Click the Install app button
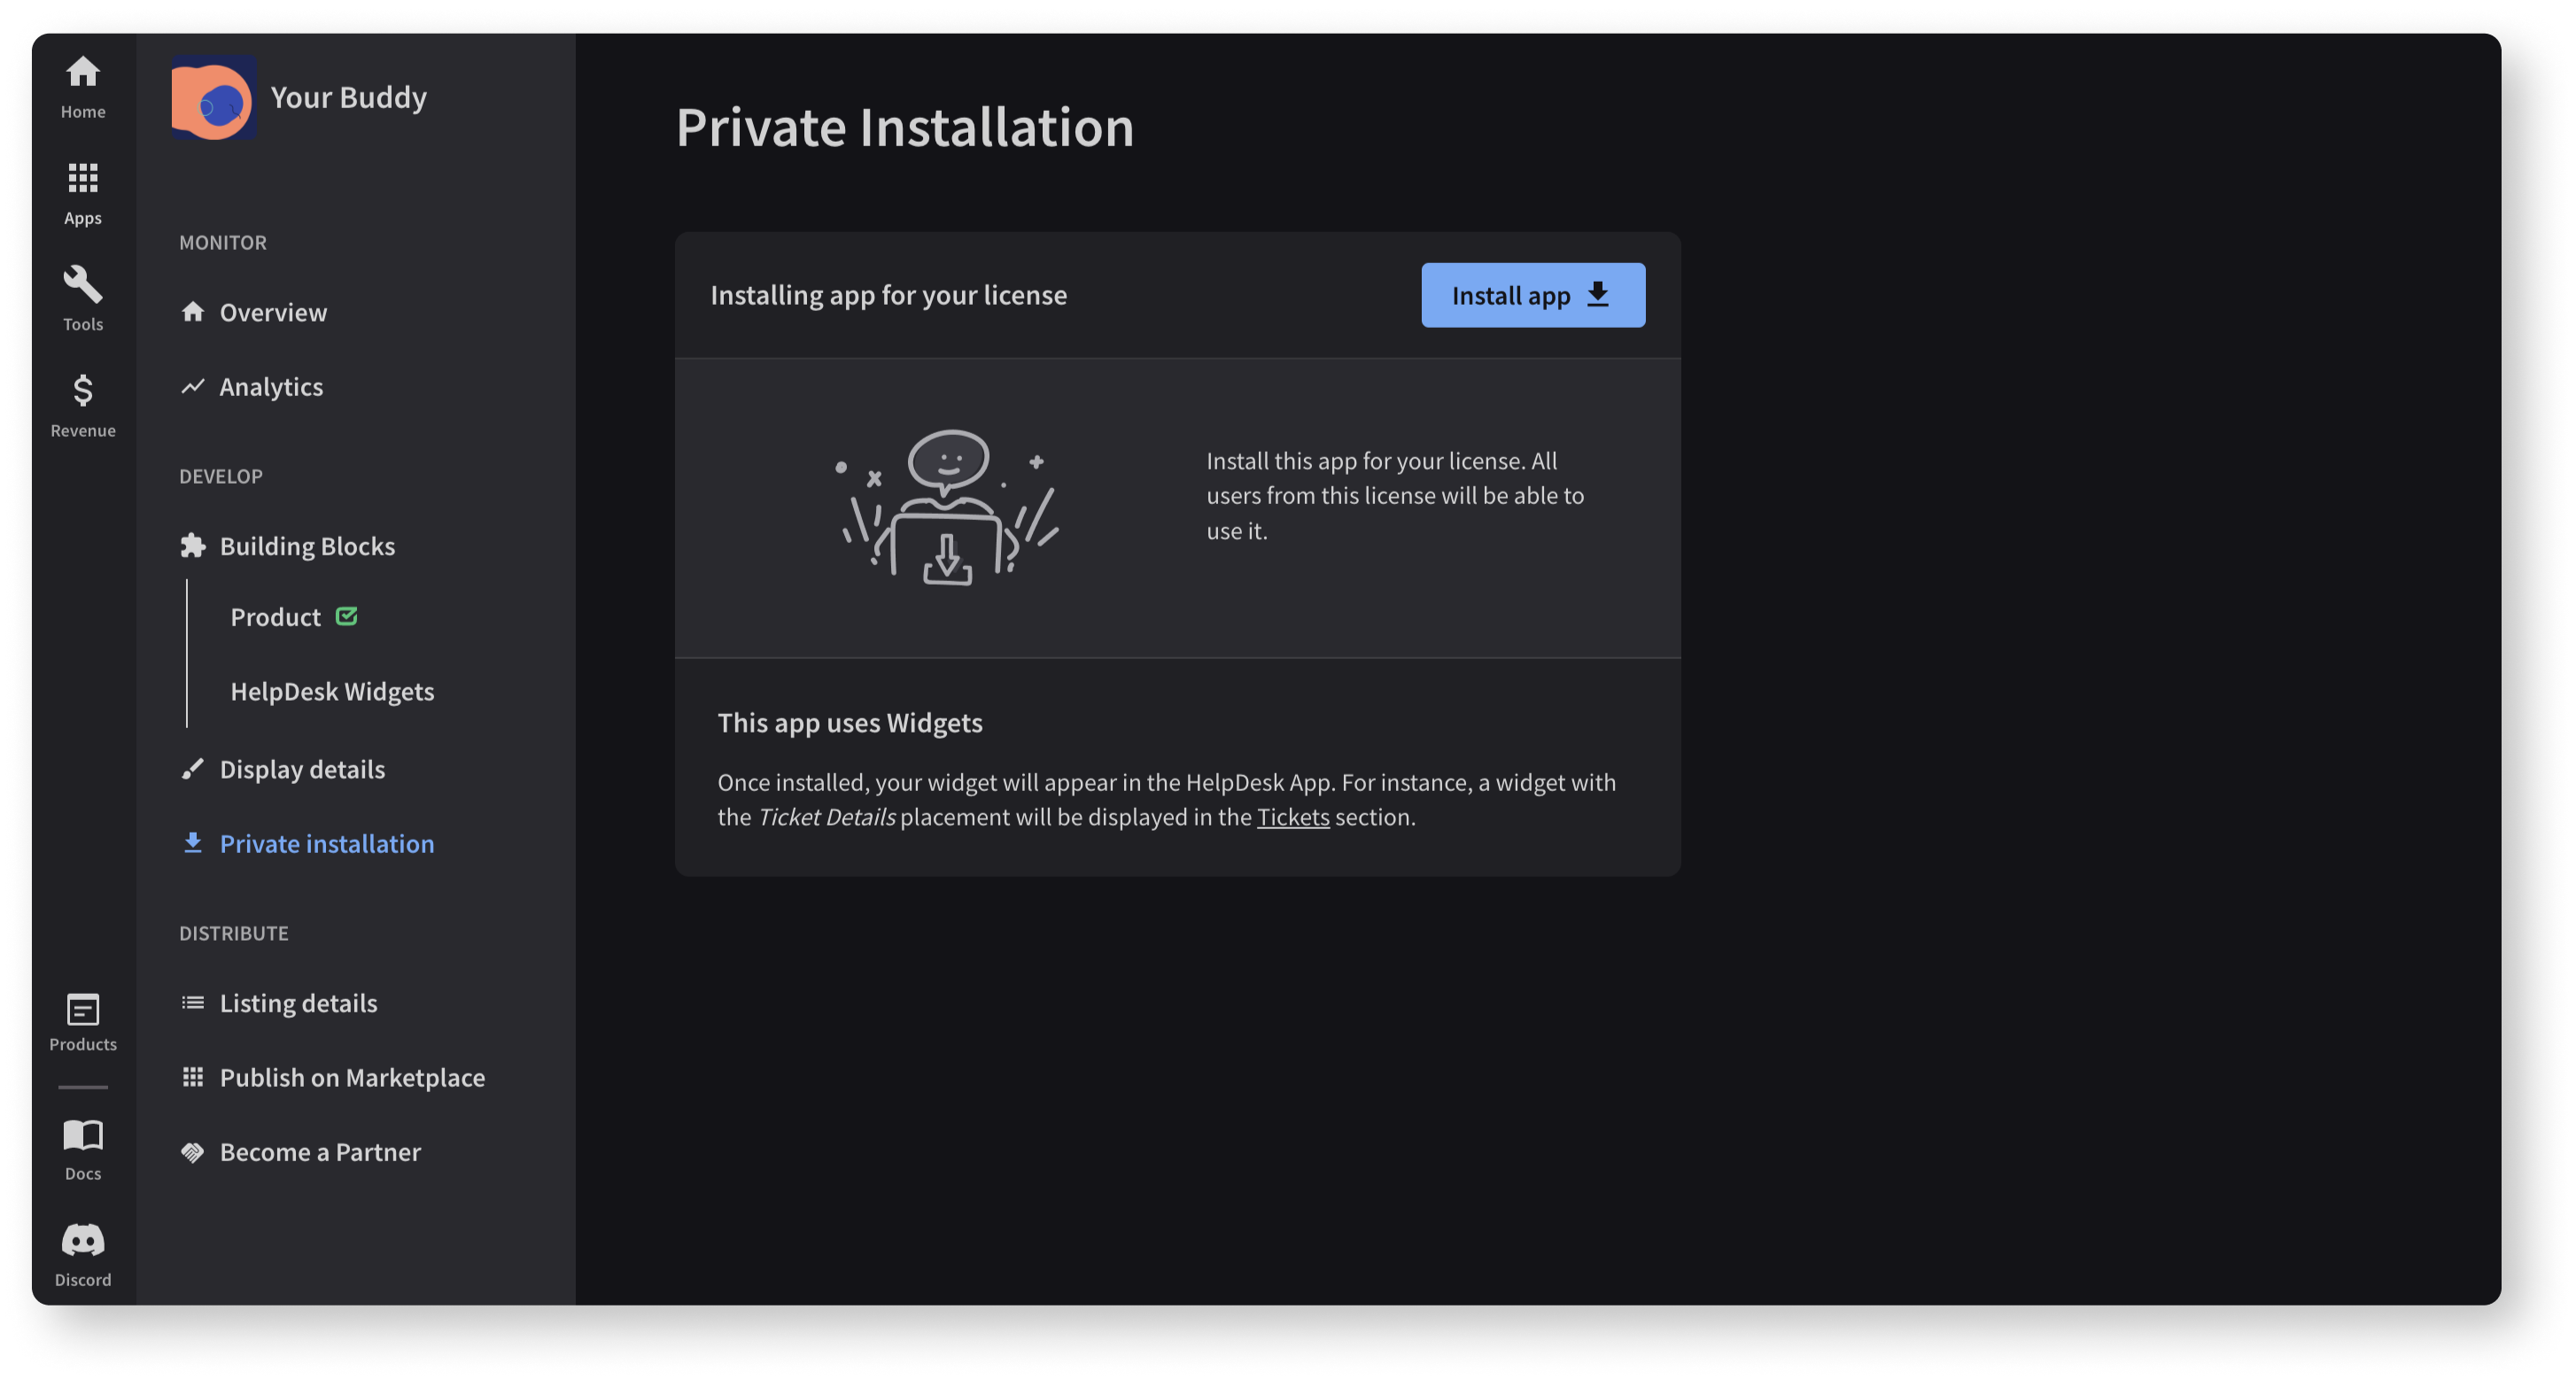Screen dimensions: 2576x1379 (1532, 295)
